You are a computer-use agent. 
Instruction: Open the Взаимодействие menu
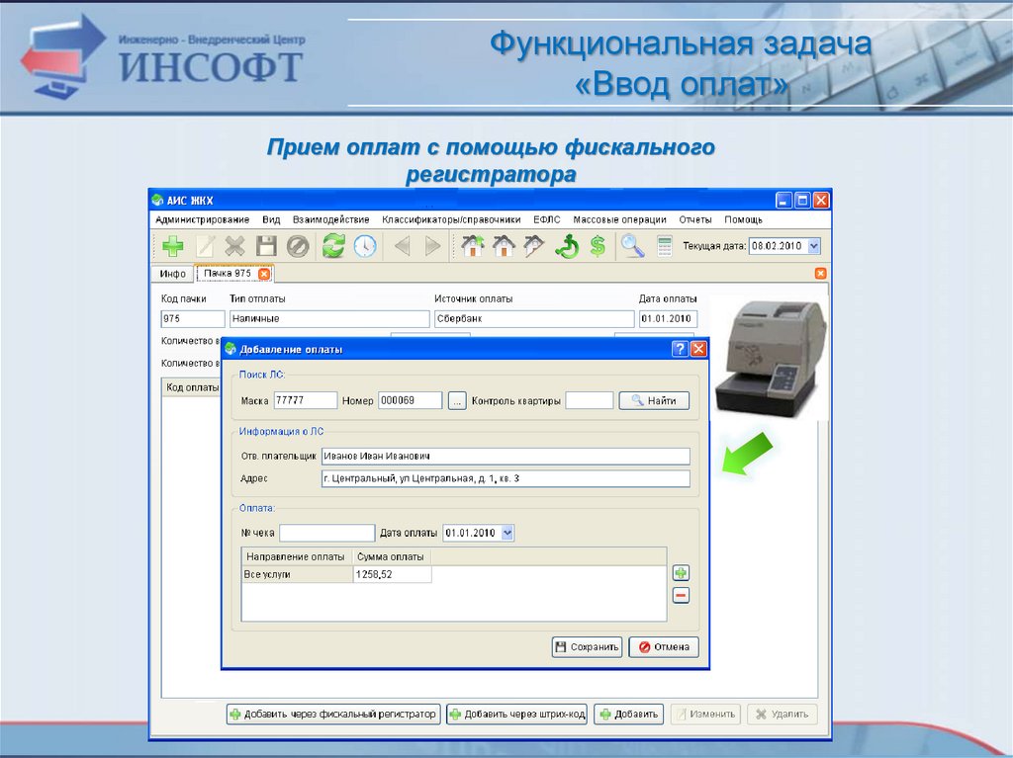coord(330,219)
